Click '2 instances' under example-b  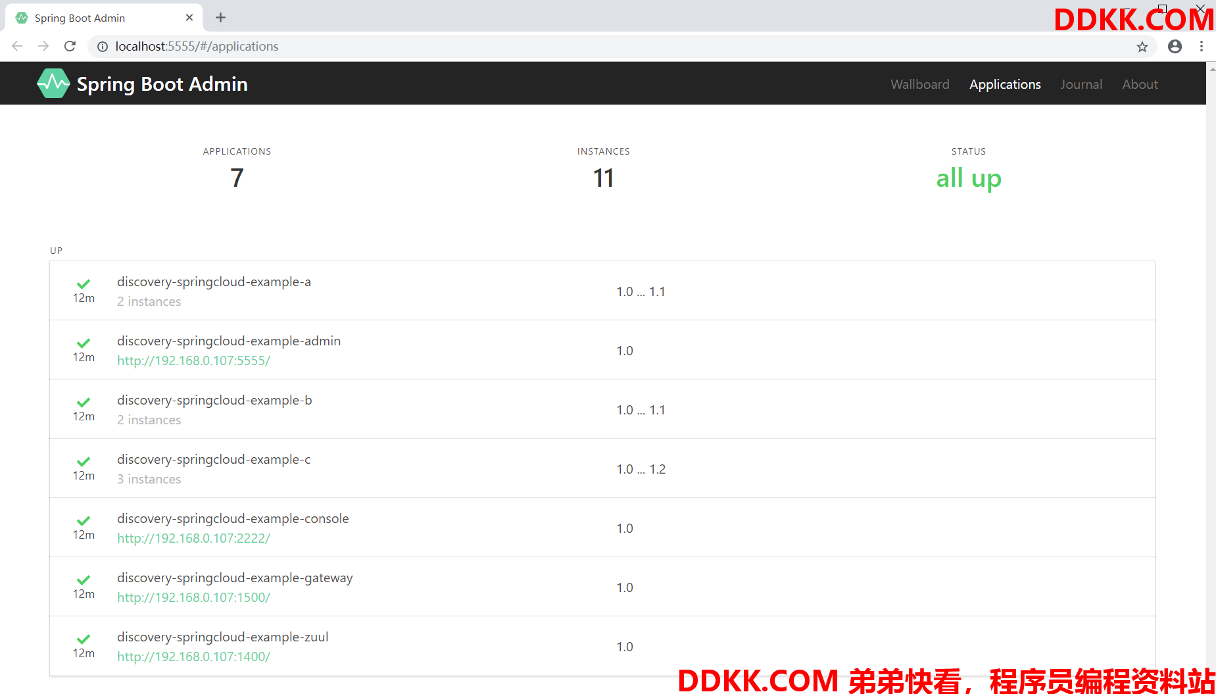tap(149, 420)
